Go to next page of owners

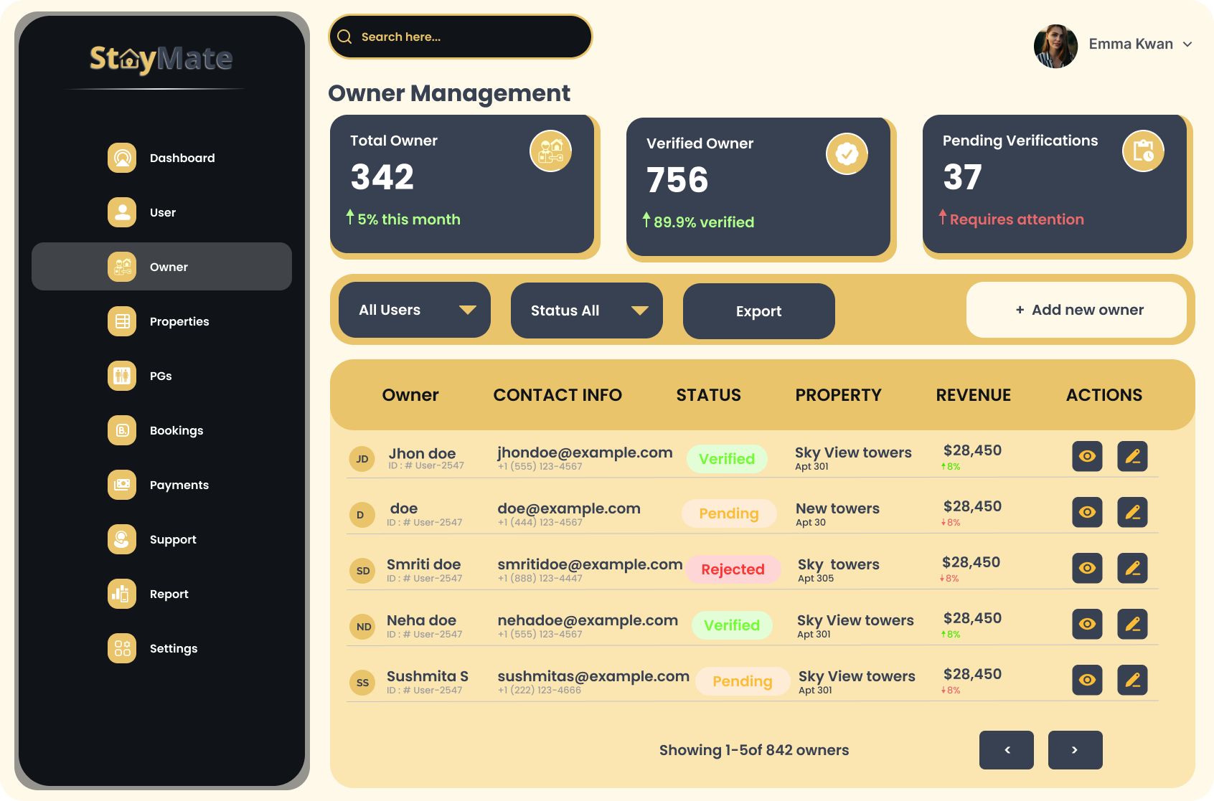(x=1075, y=750)
